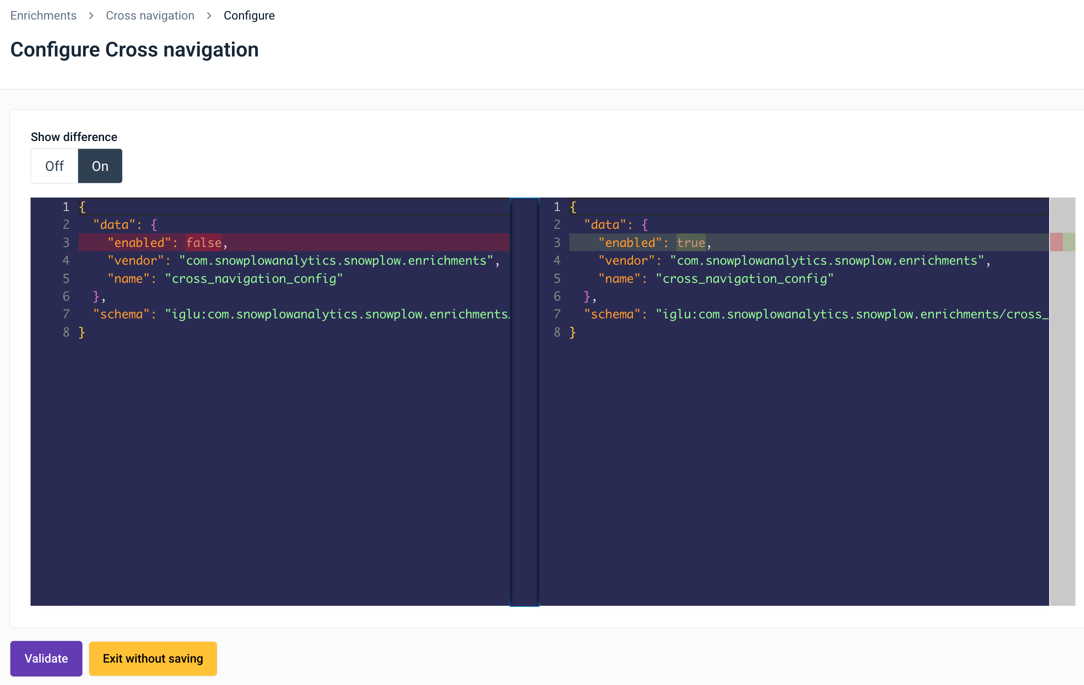This screenshot has height=685, width=1084.
Task: Click the word true in right editor
Action: point(690,242)
